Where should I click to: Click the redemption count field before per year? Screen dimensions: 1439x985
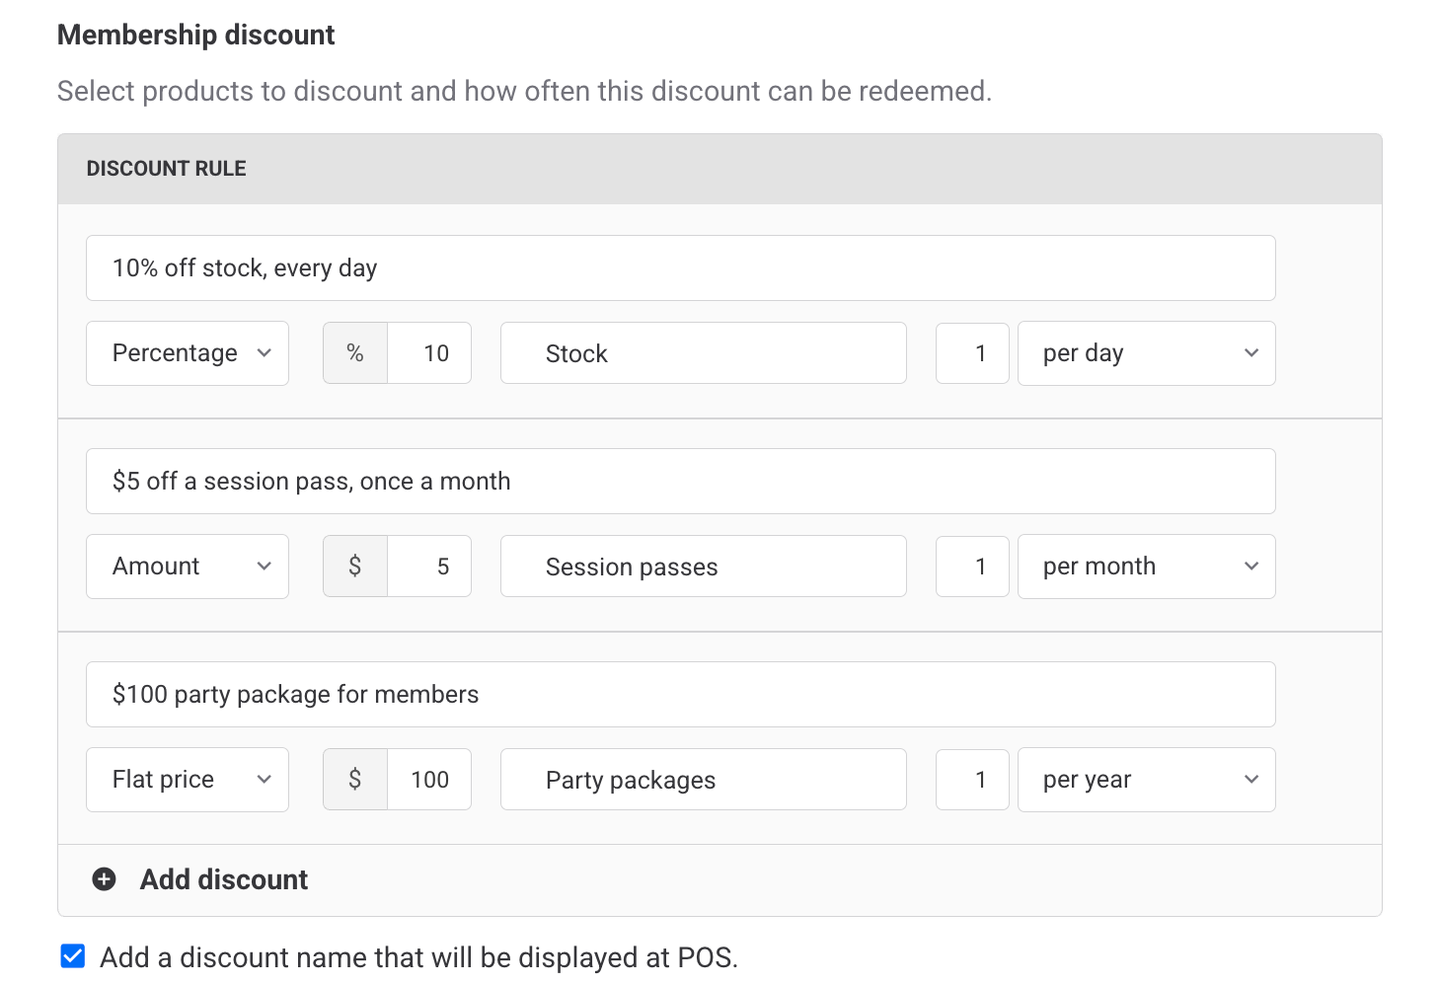click(x=972, y=780)
